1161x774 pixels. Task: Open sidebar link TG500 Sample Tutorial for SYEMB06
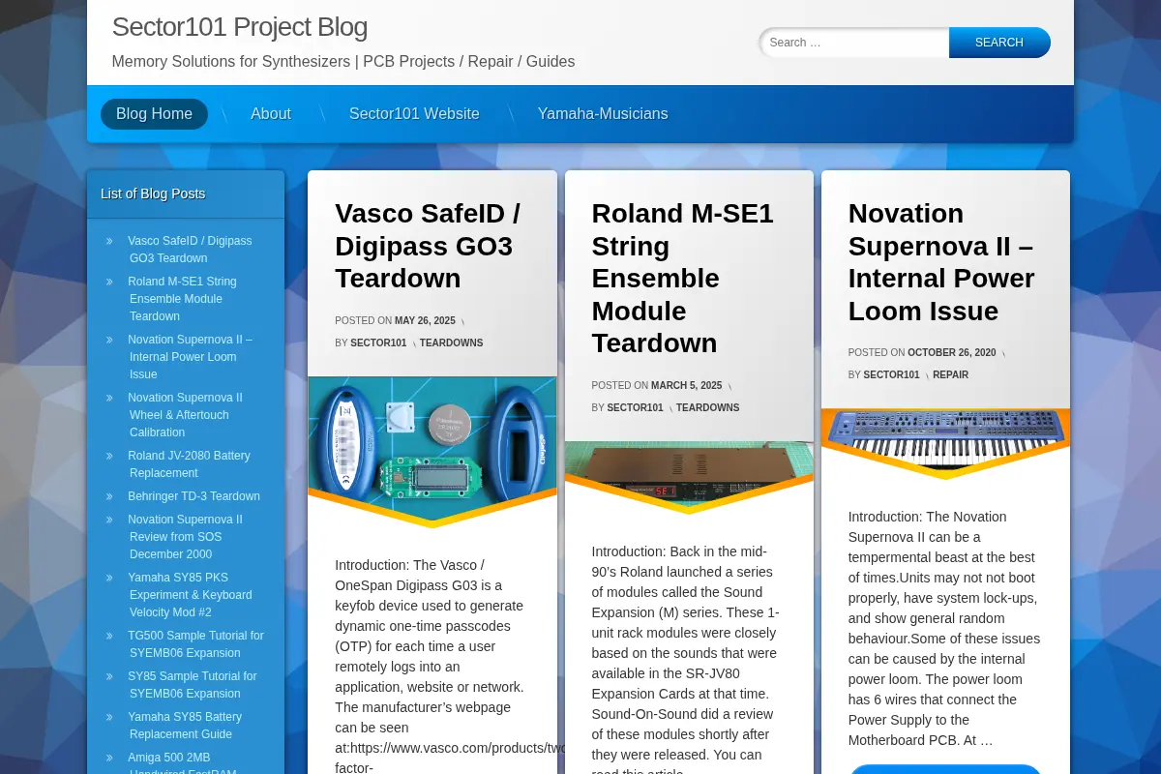click(x=195, y=644)
